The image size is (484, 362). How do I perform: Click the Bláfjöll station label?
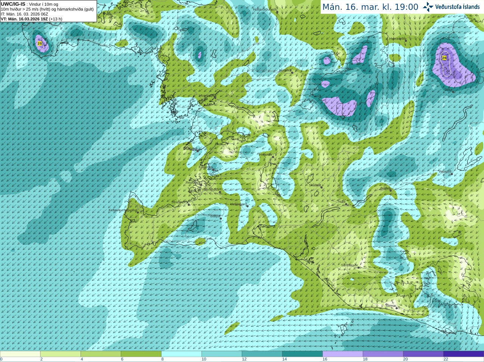[x=215, y=216]
